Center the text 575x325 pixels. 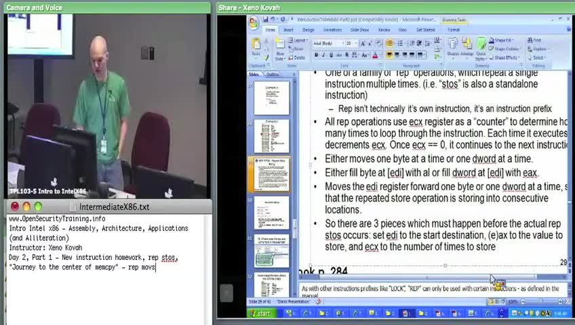pyautogui.click(x=397, y=56)
